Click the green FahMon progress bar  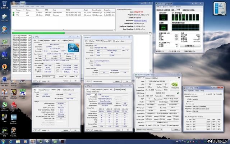[x=38, y=33]
